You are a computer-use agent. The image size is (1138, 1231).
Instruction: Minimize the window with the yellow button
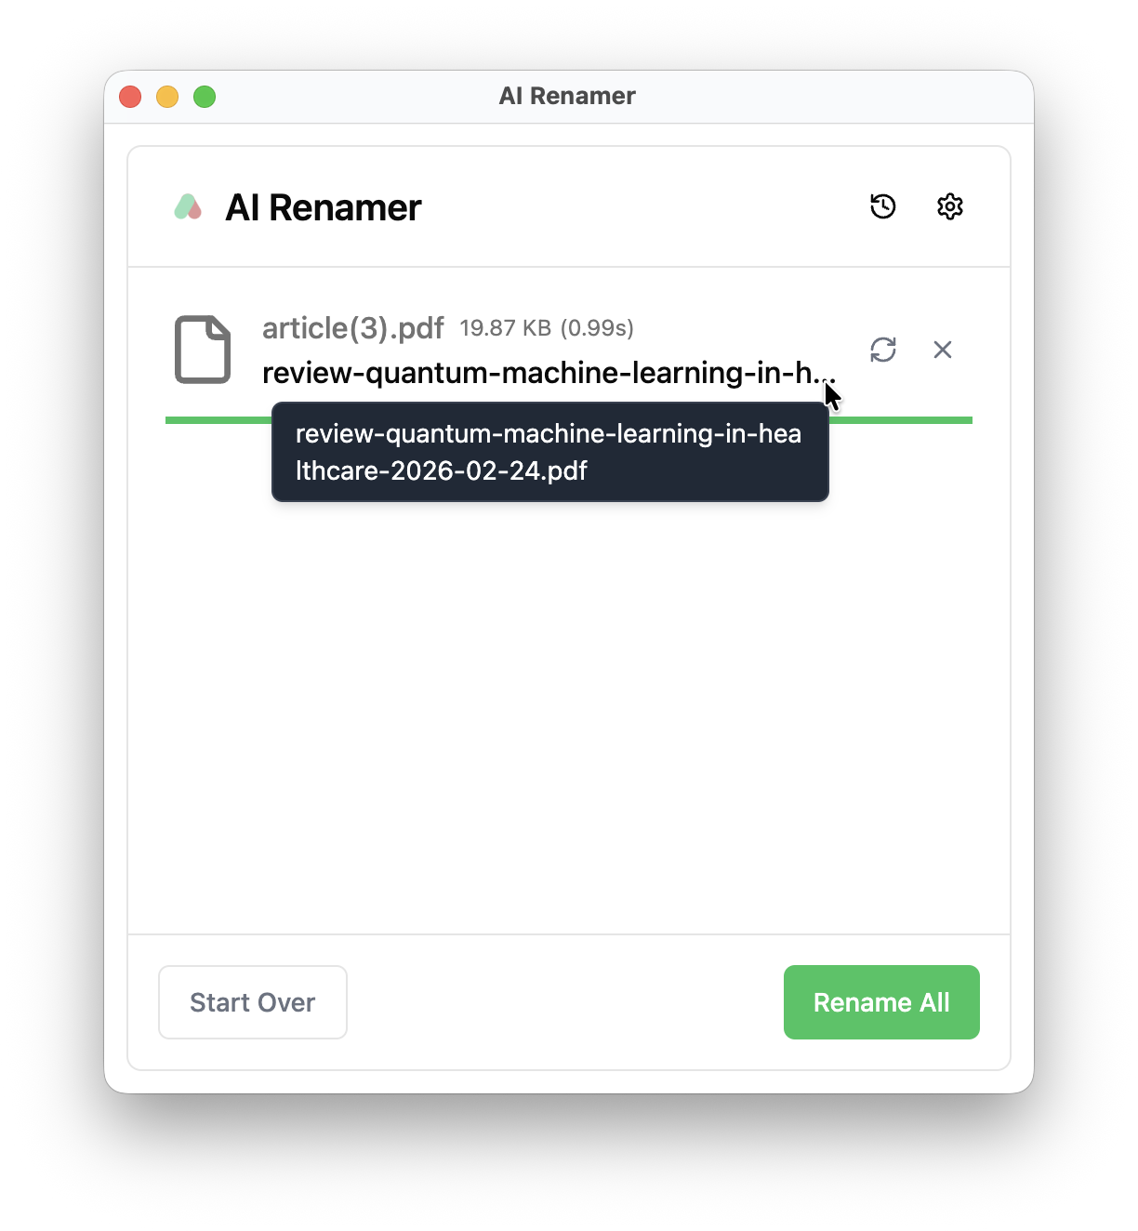[x=167, y=97]
